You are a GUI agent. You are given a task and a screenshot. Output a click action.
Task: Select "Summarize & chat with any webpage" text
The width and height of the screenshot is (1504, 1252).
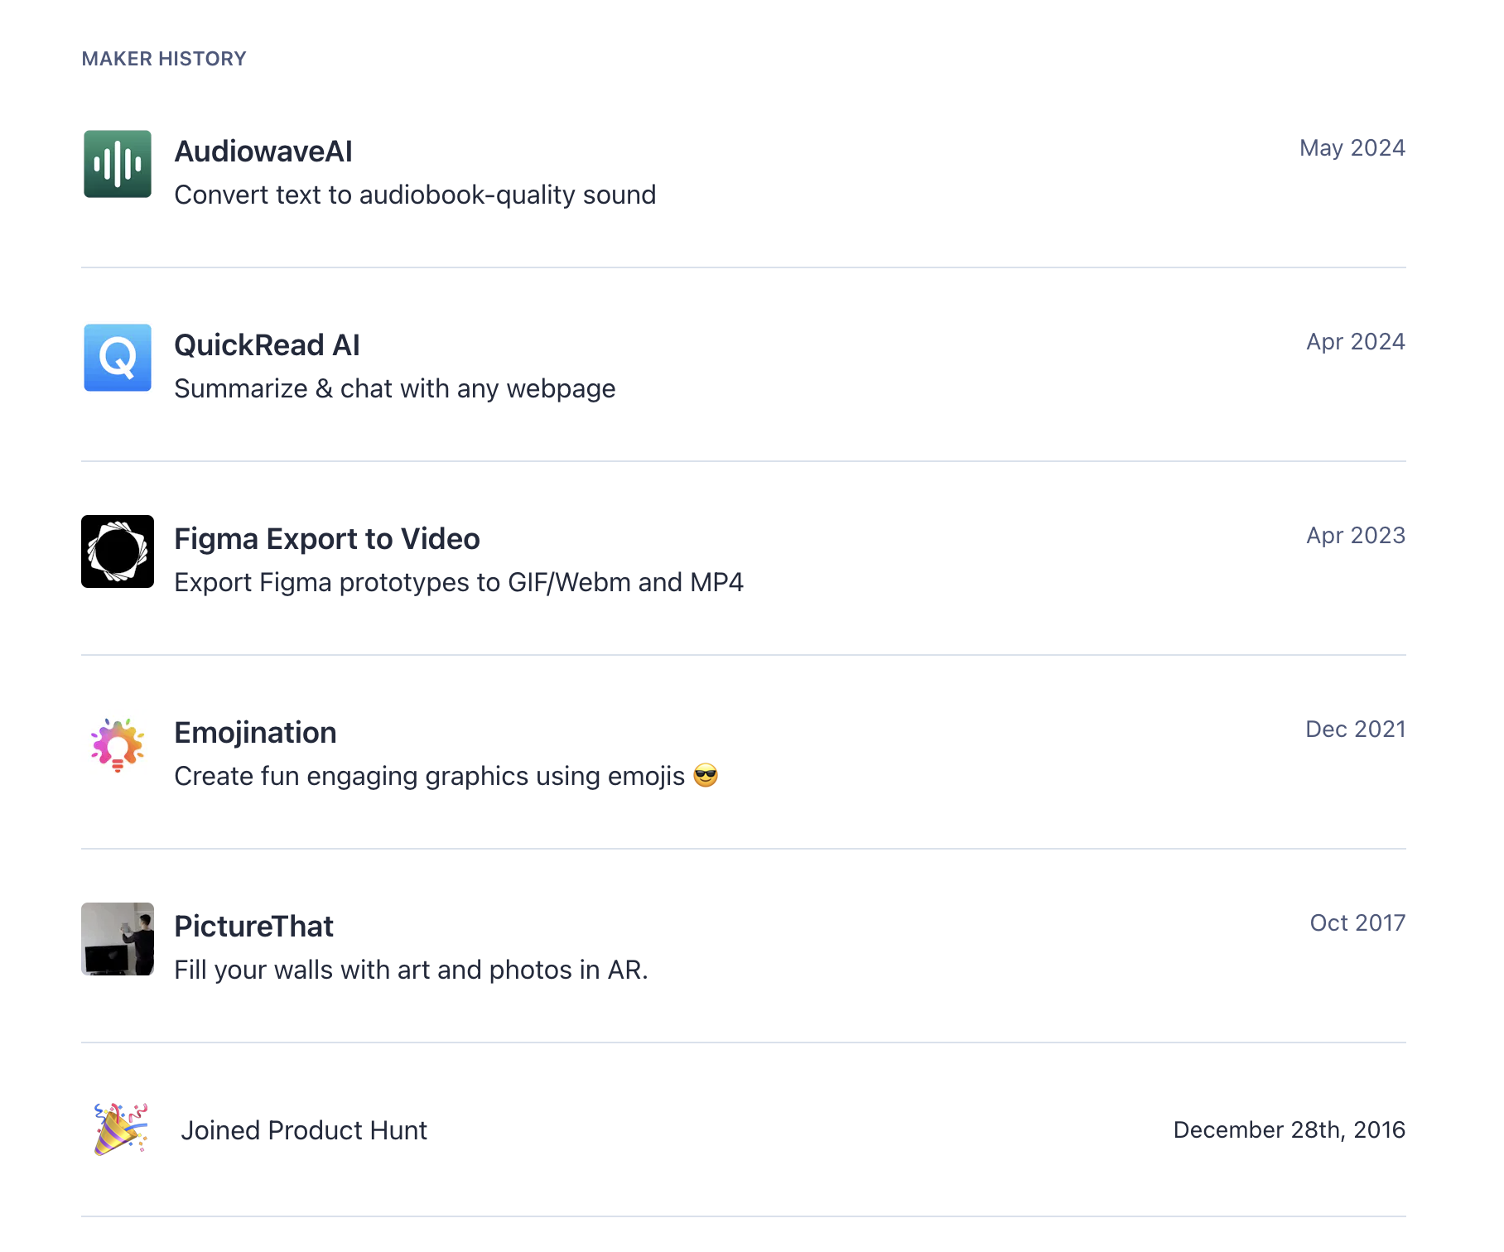pyautogui.click(x=395, y=388)
